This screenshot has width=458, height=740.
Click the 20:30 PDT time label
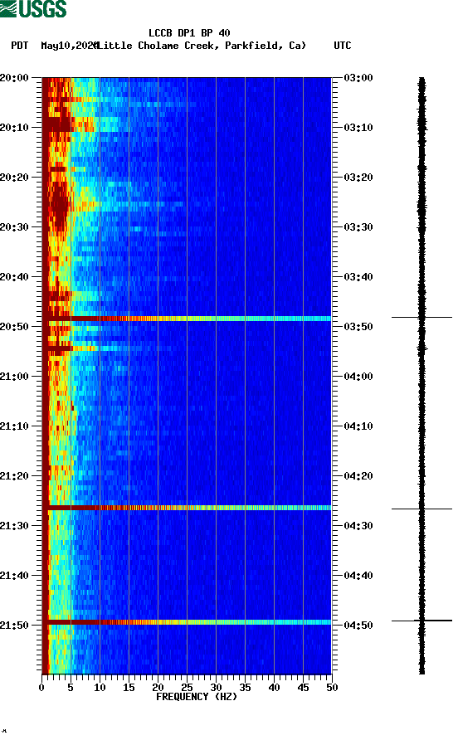14,227
